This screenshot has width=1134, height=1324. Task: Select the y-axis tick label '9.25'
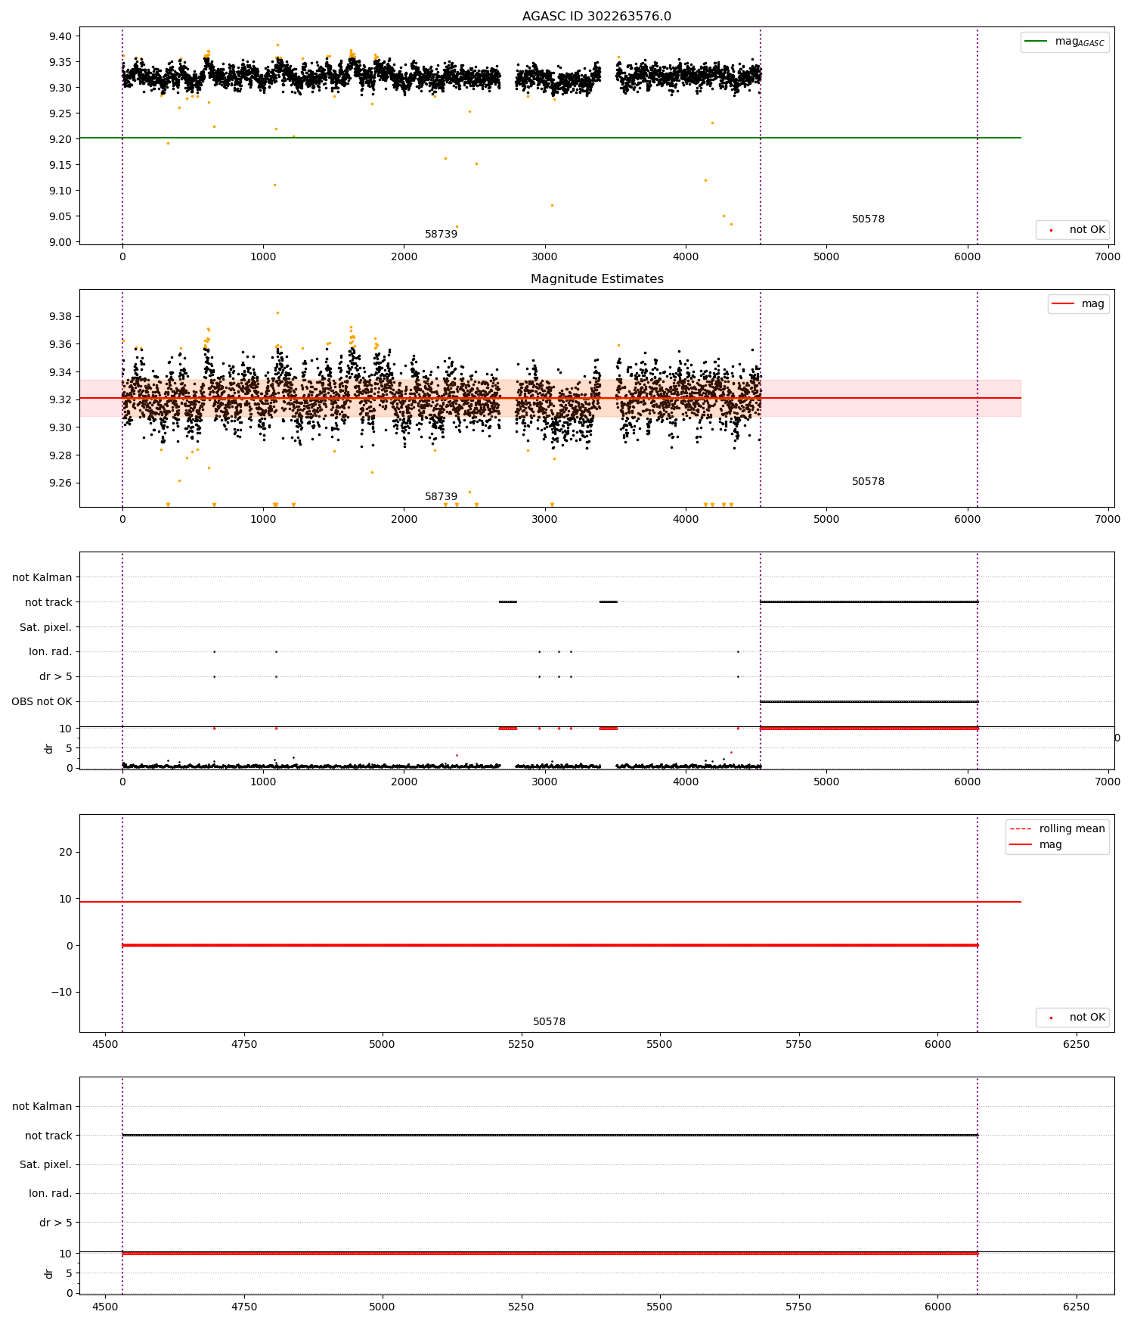60,113
